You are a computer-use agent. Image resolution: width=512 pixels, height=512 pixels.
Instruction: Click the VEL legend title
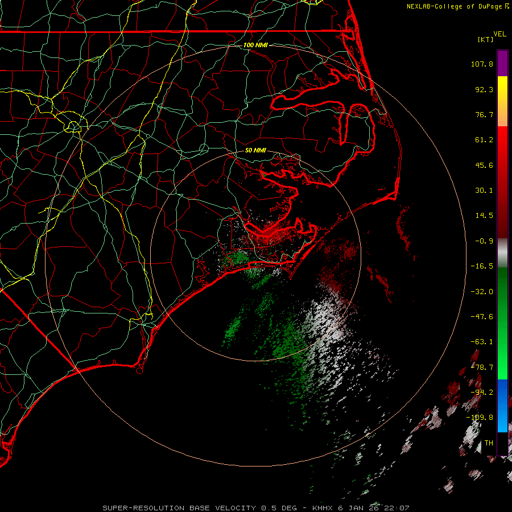pyautogui.click(x=499, y=34)
